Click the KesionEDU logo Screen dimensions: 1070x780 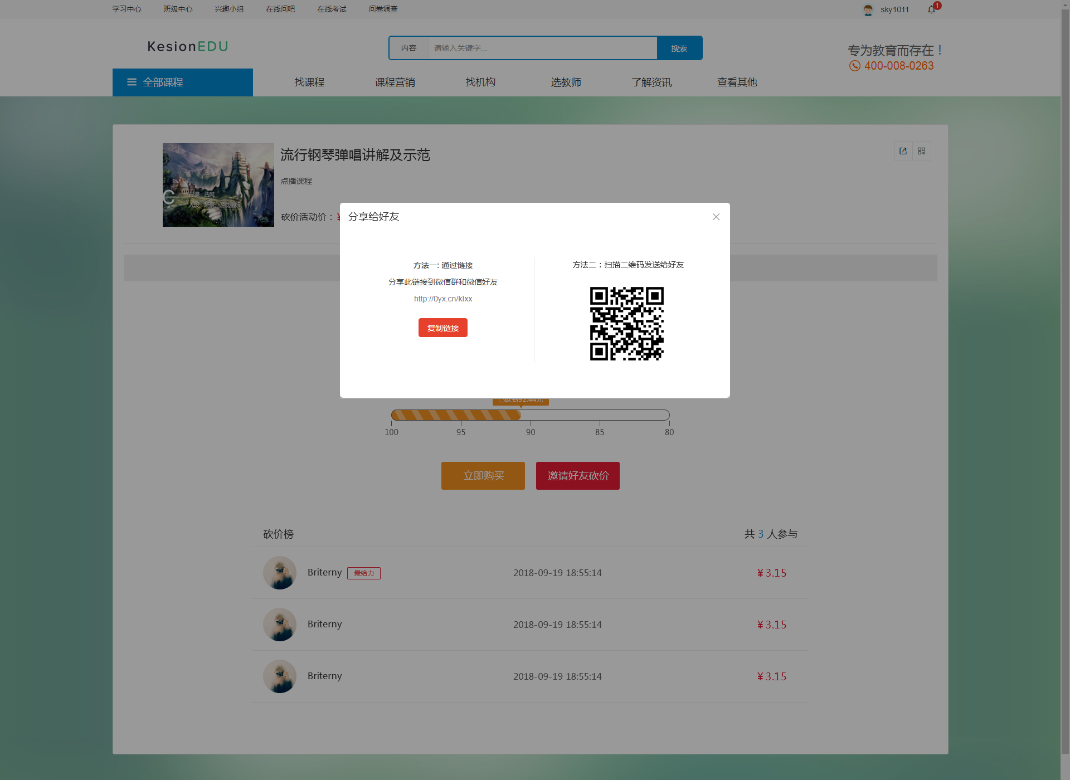coord(187,47)
